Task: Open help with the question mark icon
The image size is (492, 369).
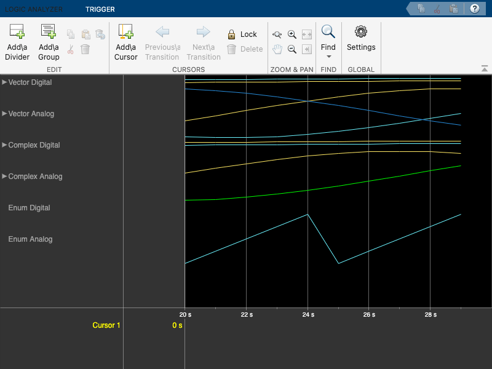Action: 474,9
